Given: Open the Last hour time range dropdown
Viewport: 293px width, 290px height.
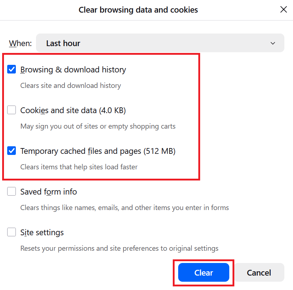Looking at the screenshot, I should [160, 43].
